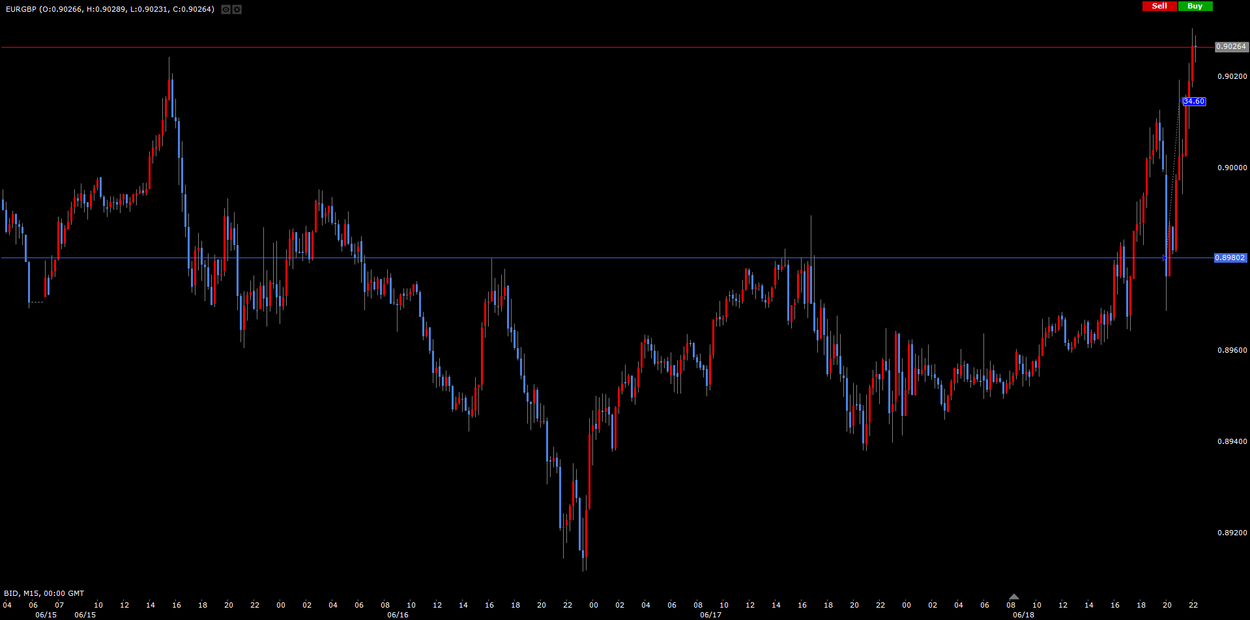Click the grey triangle marker on time axis

[x=1013, y=597]
